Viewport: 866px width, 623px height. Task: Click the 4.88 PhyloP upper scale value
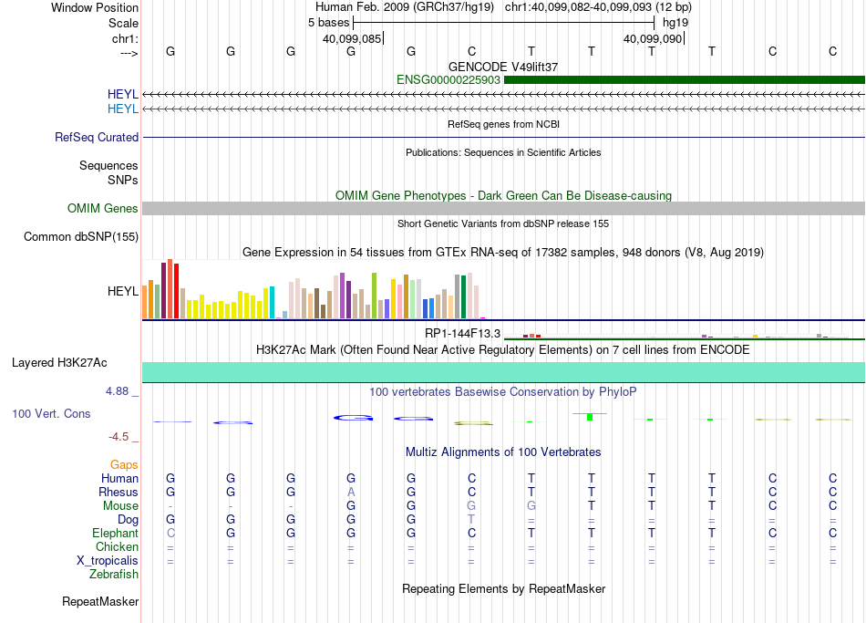(117, 391)
